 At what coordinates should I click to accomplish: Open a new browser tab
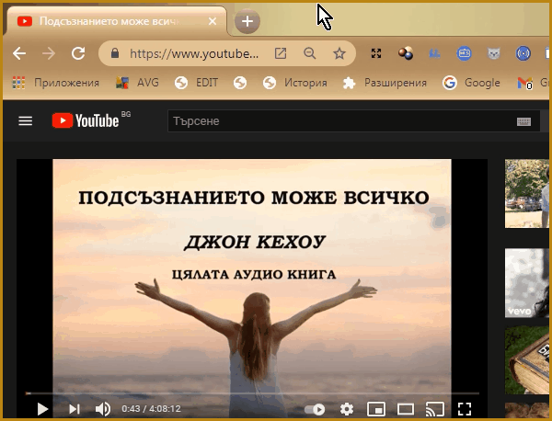point(247,21)
